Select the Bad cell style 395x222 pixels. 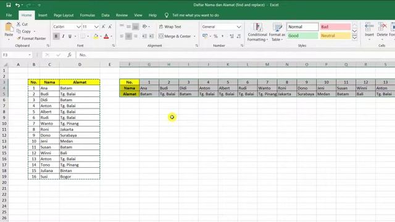click(335, 27)
